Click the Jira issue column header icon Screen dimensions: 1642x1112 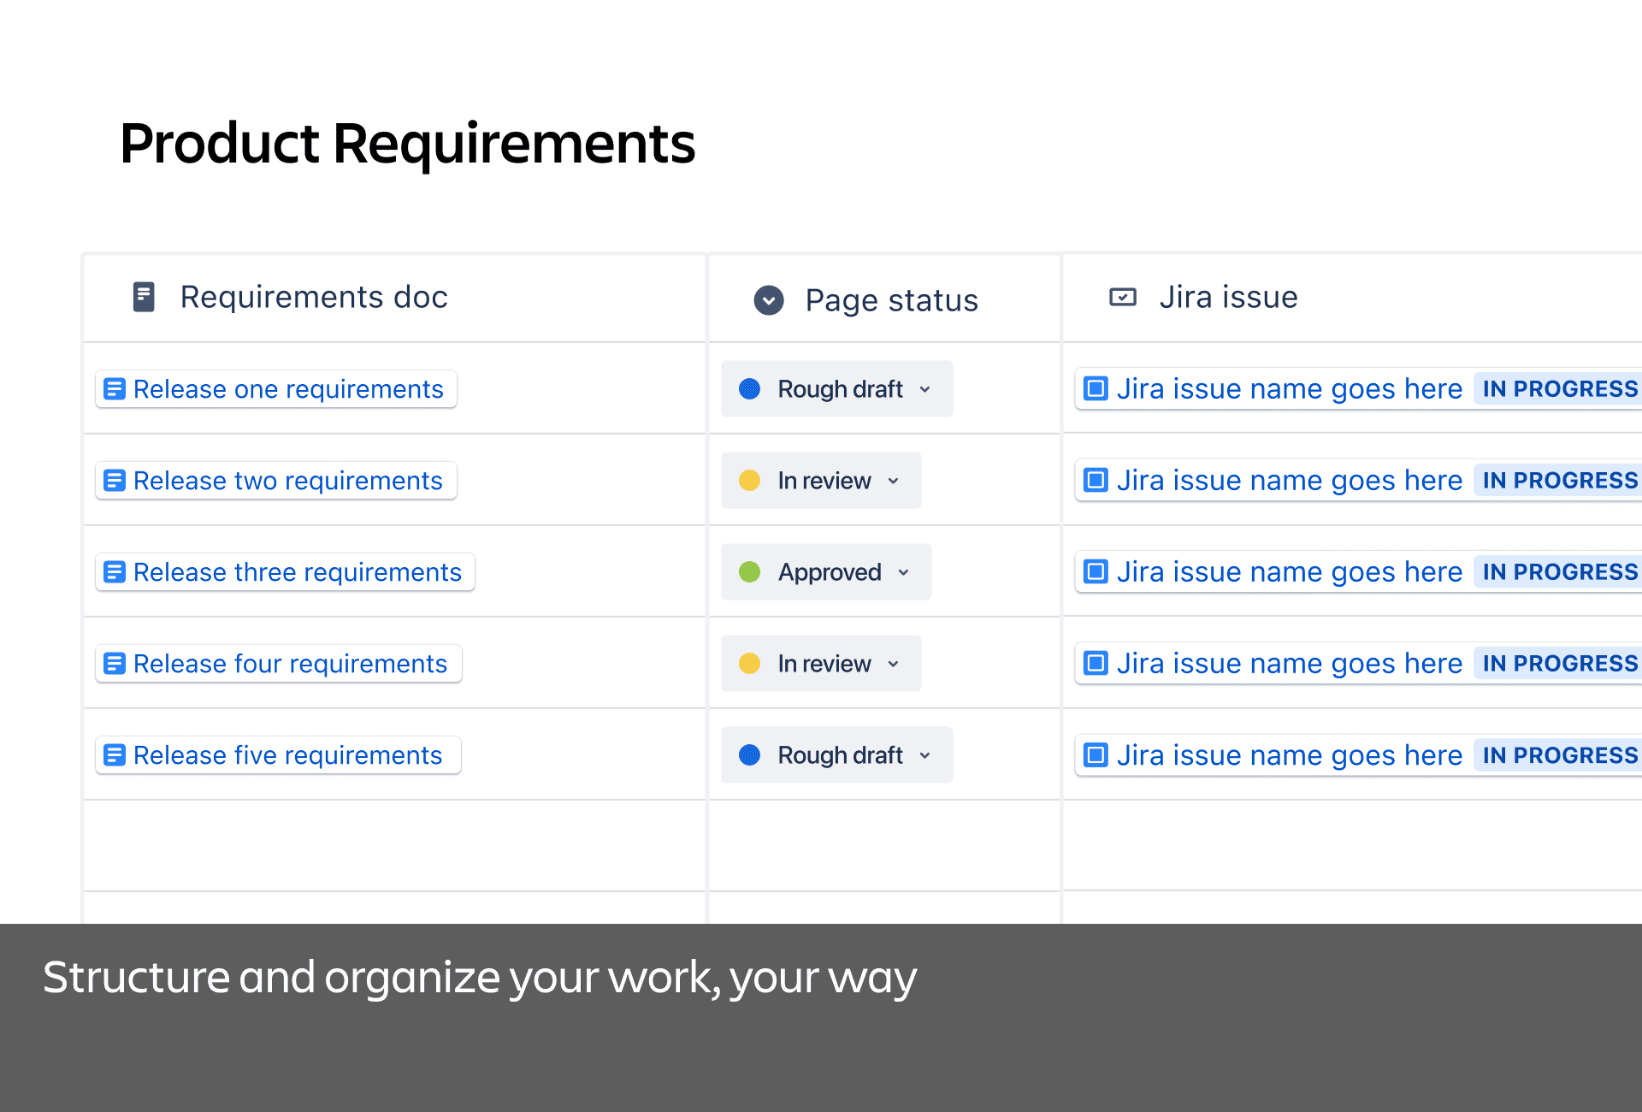(x=1122, y=297)
